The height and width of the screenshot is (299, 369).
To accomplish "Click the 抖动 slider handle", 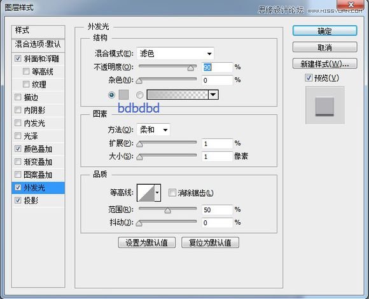I will click(x=139, y=223).
